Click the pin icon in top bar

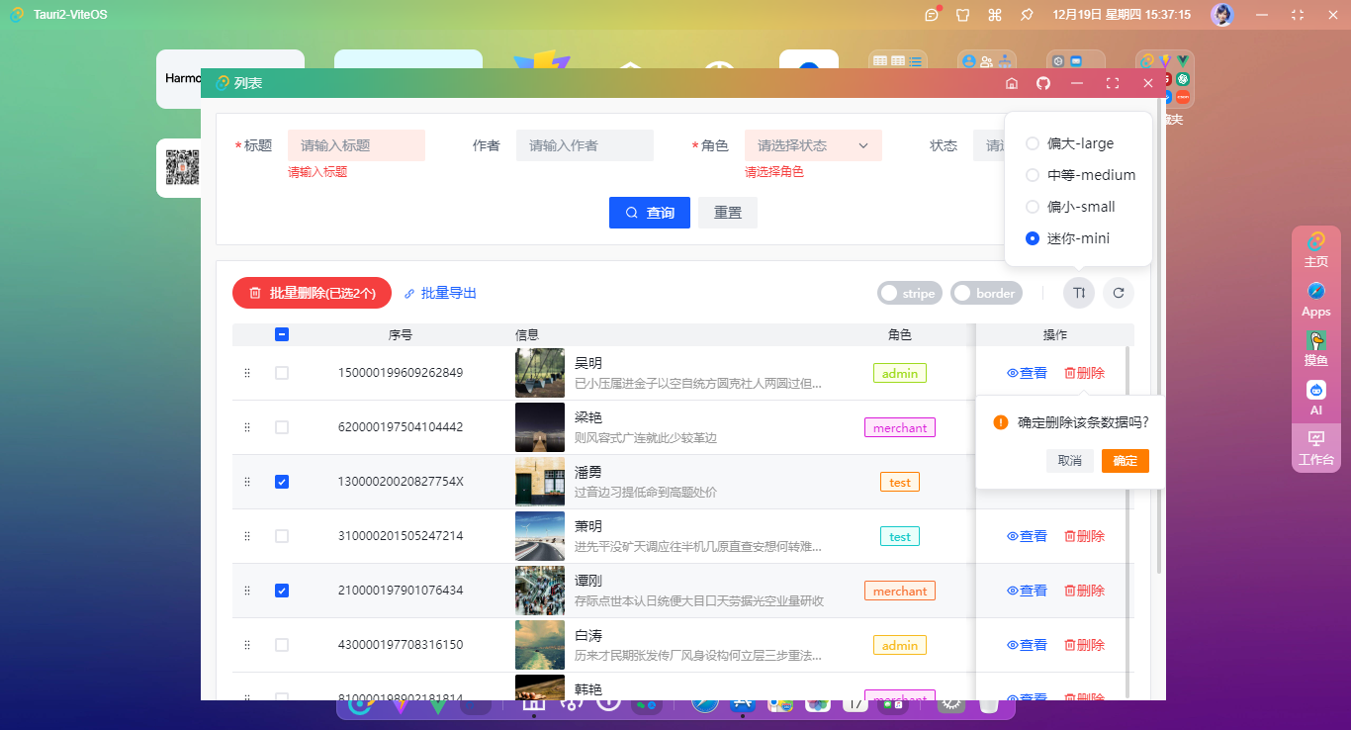point(1027,15)
